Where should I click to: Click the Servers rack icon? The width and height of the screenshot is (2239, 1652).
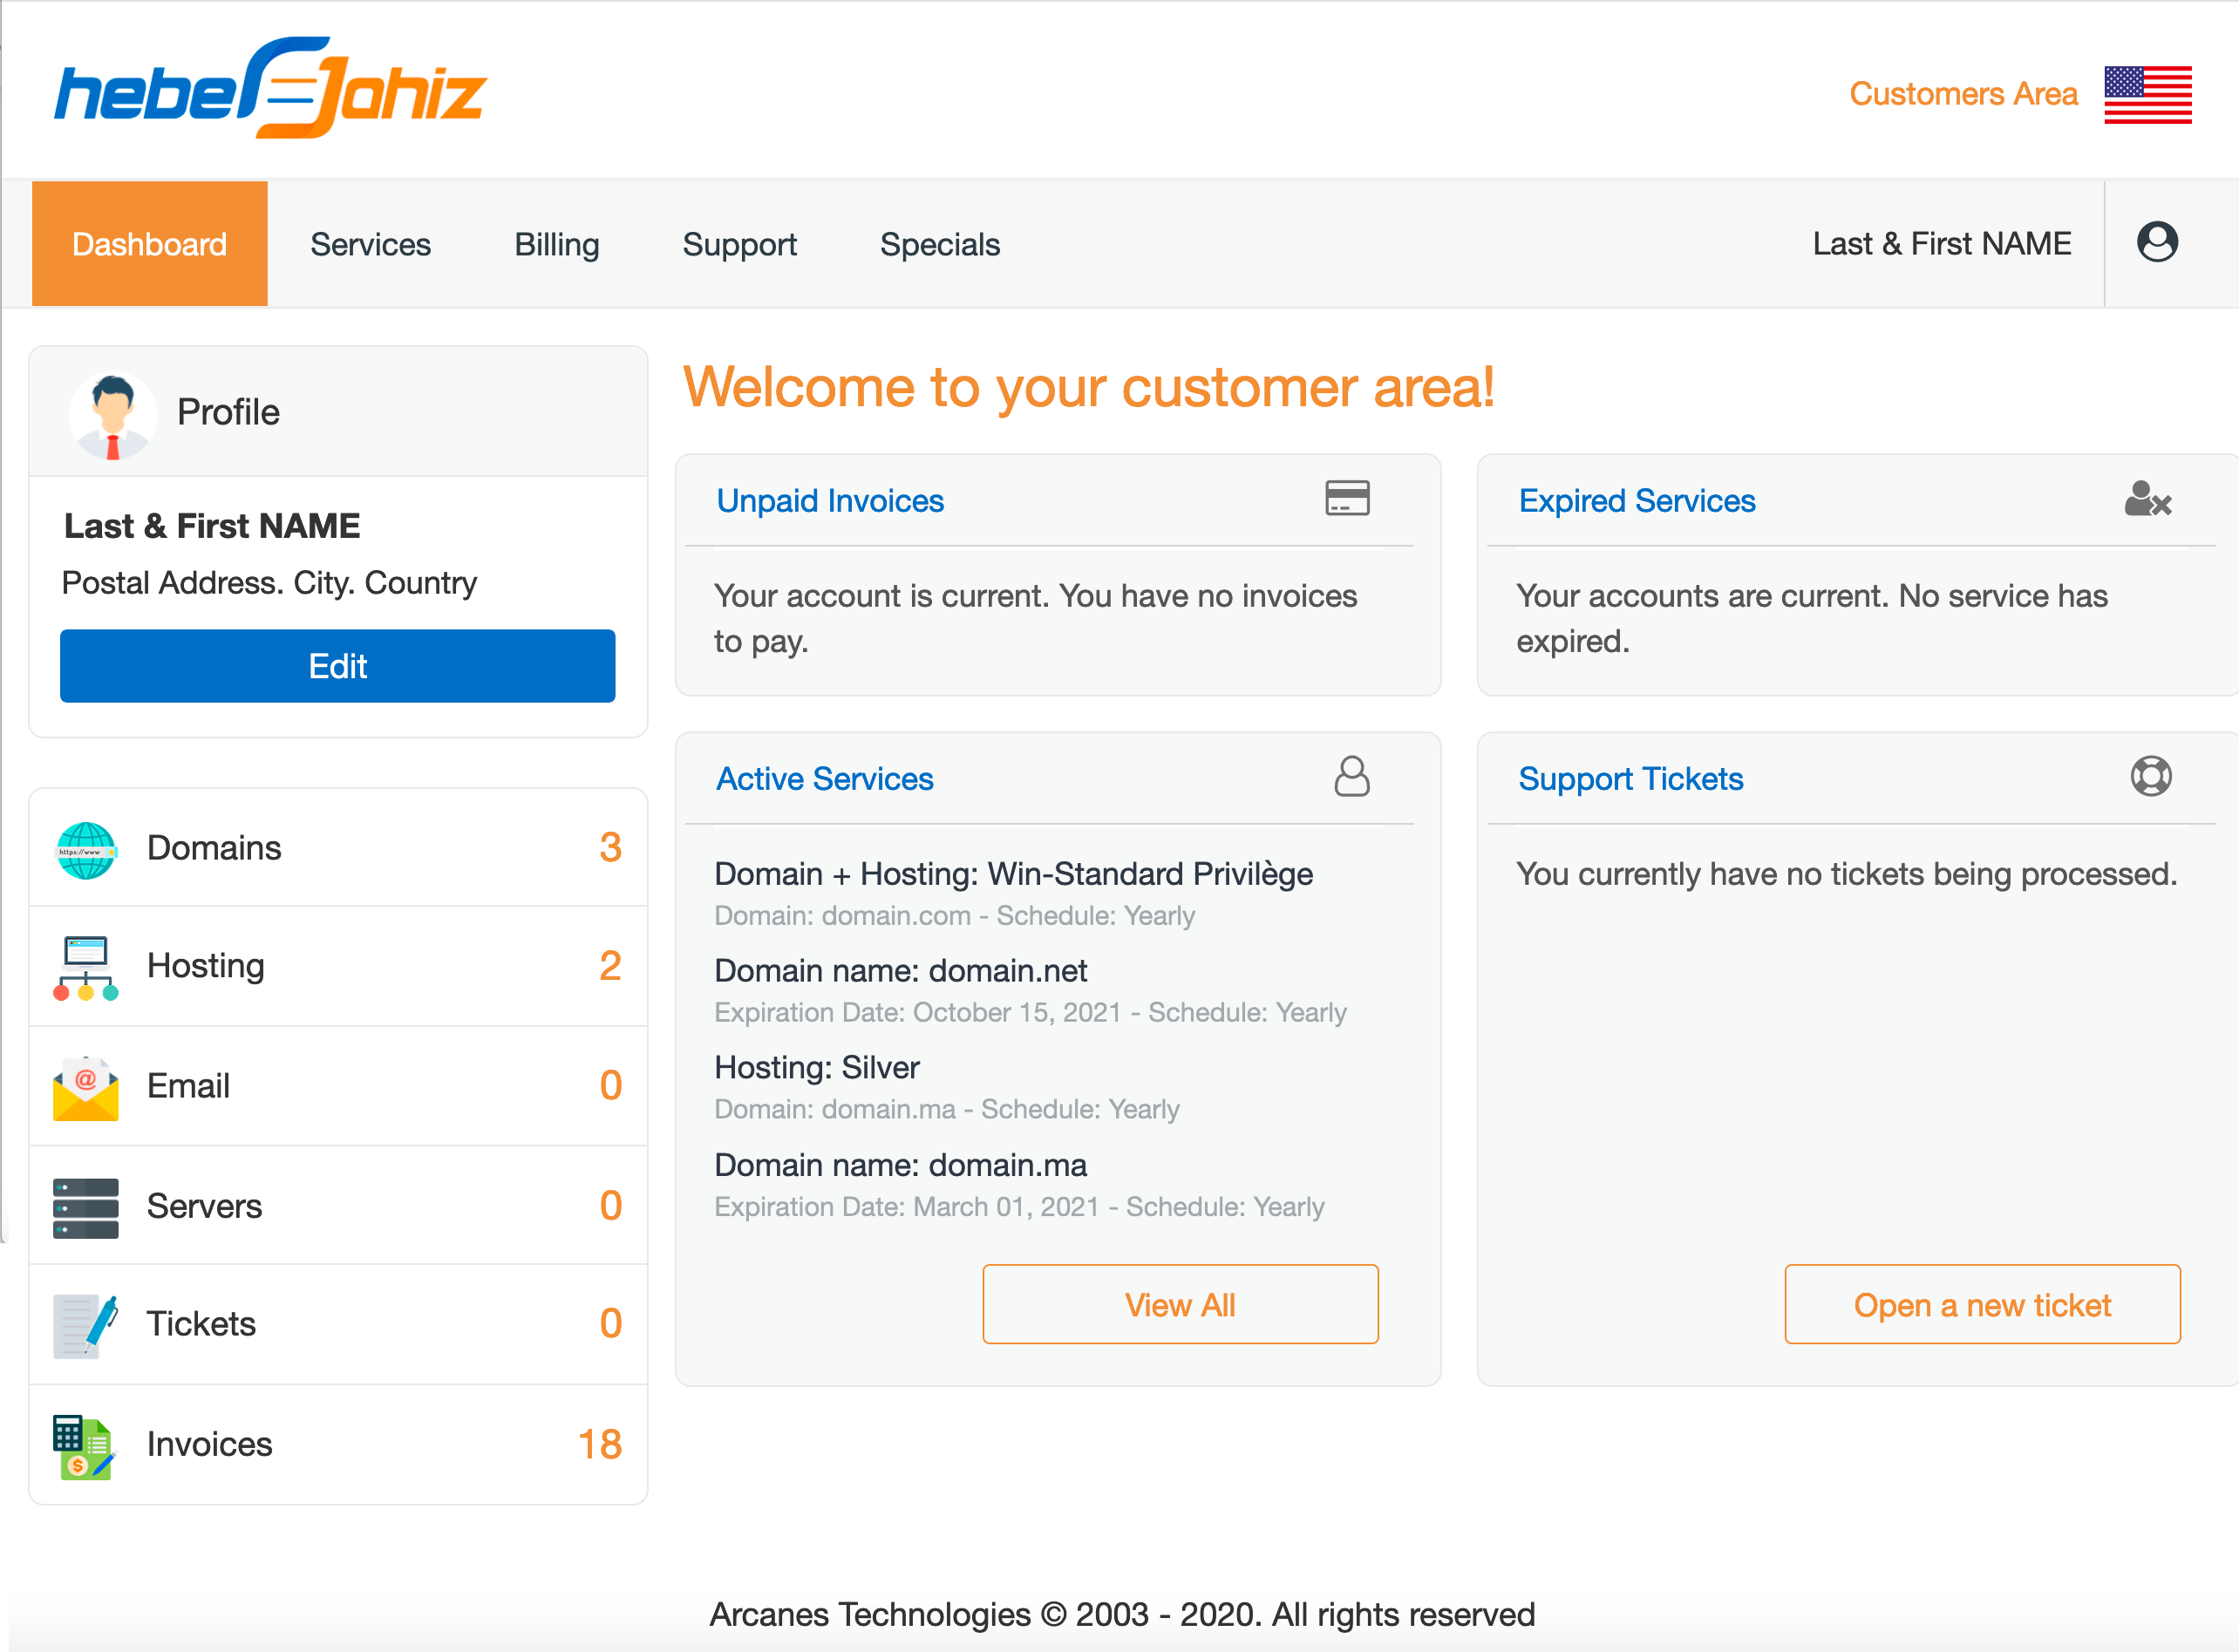pyautogui.click(x=86, y=1208)
